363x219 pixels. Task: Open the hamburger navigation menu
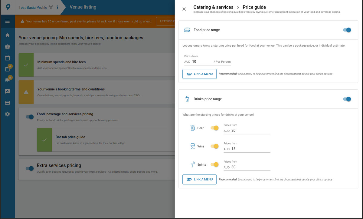pos(8,21)
